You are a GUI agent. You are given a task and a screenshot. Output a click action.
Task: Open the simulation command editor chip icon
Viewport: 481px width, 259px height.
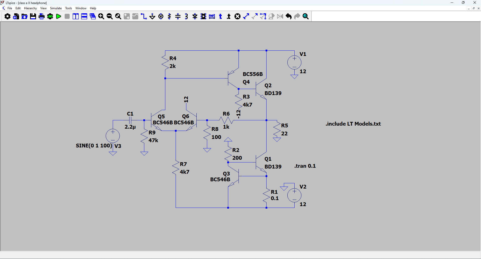[50, 17]
